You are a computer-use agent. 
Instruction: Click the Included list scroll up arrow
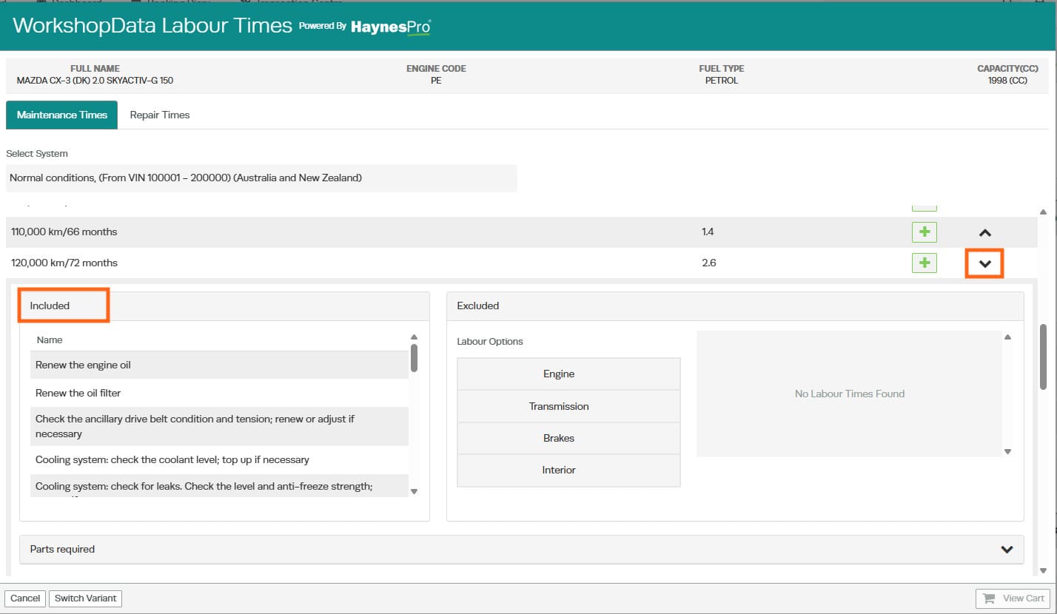point(414,337)
